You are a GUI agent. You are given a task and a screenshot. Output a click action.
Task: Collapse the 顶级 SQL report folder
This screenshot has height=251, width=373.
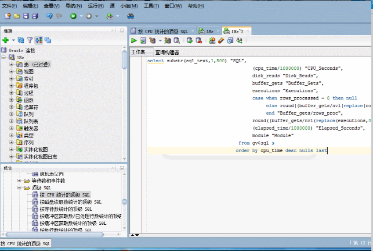(x=19, y=187)
